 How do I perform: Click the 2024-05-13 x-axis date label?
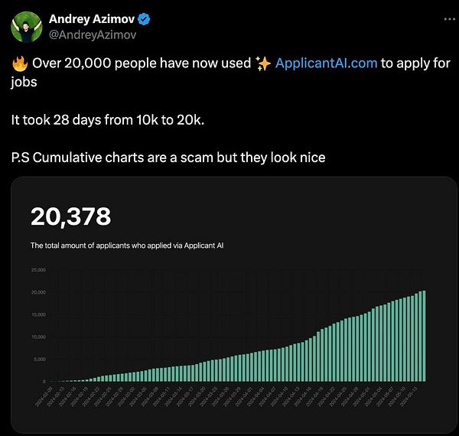(x=409, y=396)
